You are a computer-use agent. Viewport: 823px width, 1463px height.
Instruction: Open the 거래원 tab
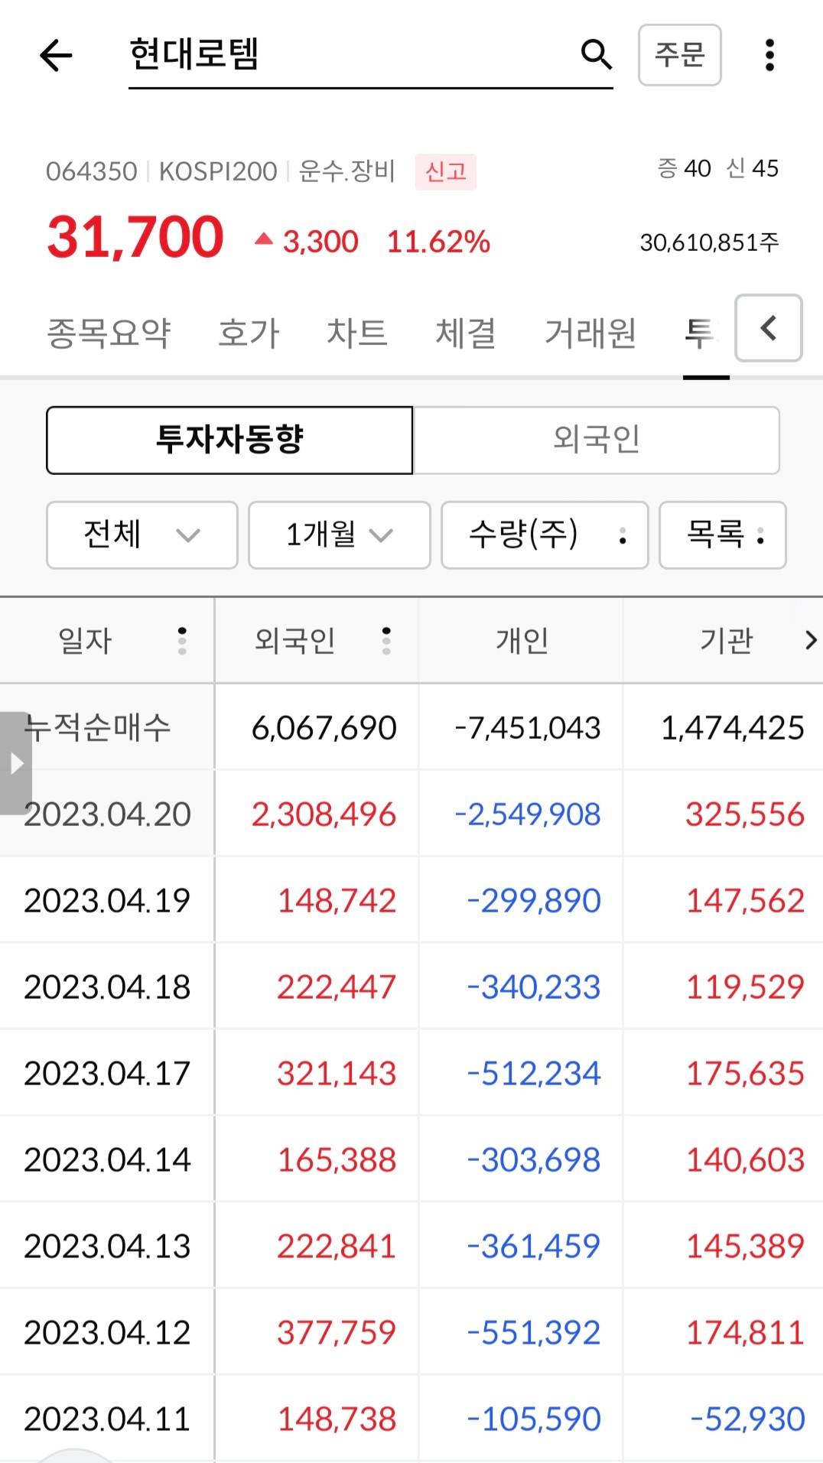click(590, 333)
